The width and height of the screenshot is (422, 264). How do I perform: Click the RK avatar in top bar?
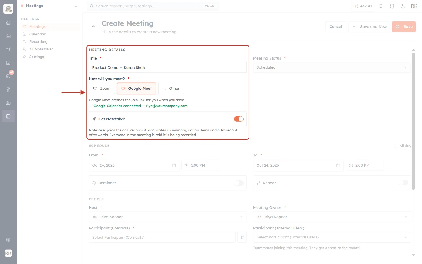[x=414, y=6]
